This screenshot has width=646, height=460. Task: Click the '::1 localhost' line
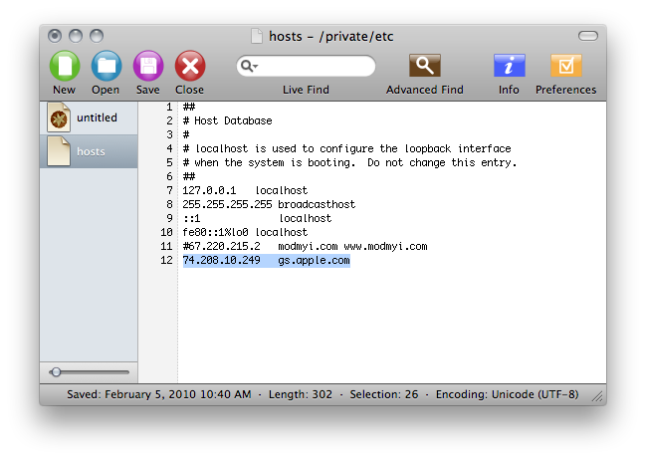[257, 218]
